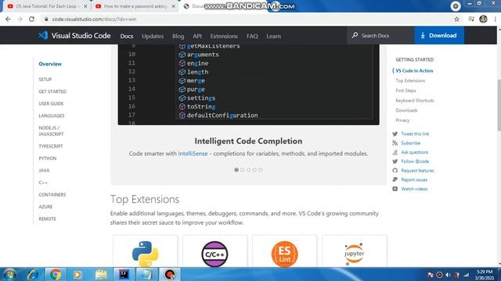Click the C/C++ extension icon
This screenshot has width=501, height=281.
pyautogui.click(x=214, y=254)
